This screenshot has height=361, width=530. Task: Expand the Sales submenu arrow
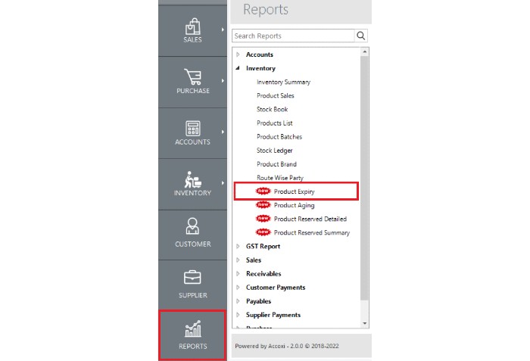tap(223, 30)
